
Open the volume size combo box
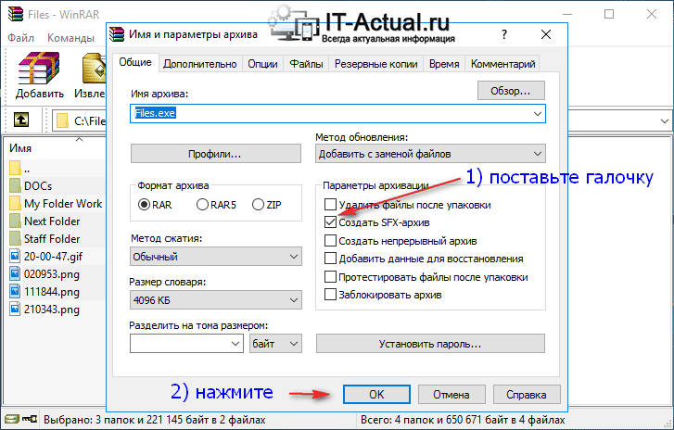tap(186, 344)
